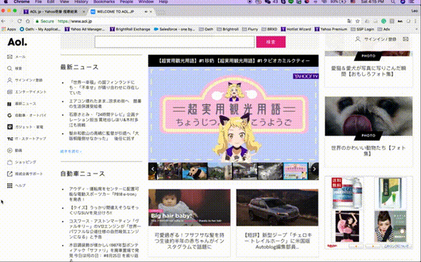The width and height of the screenshot is (421, 262).
Task: Open car news item アウディ、運転席をセンター
Action: [x=104, y=194]
